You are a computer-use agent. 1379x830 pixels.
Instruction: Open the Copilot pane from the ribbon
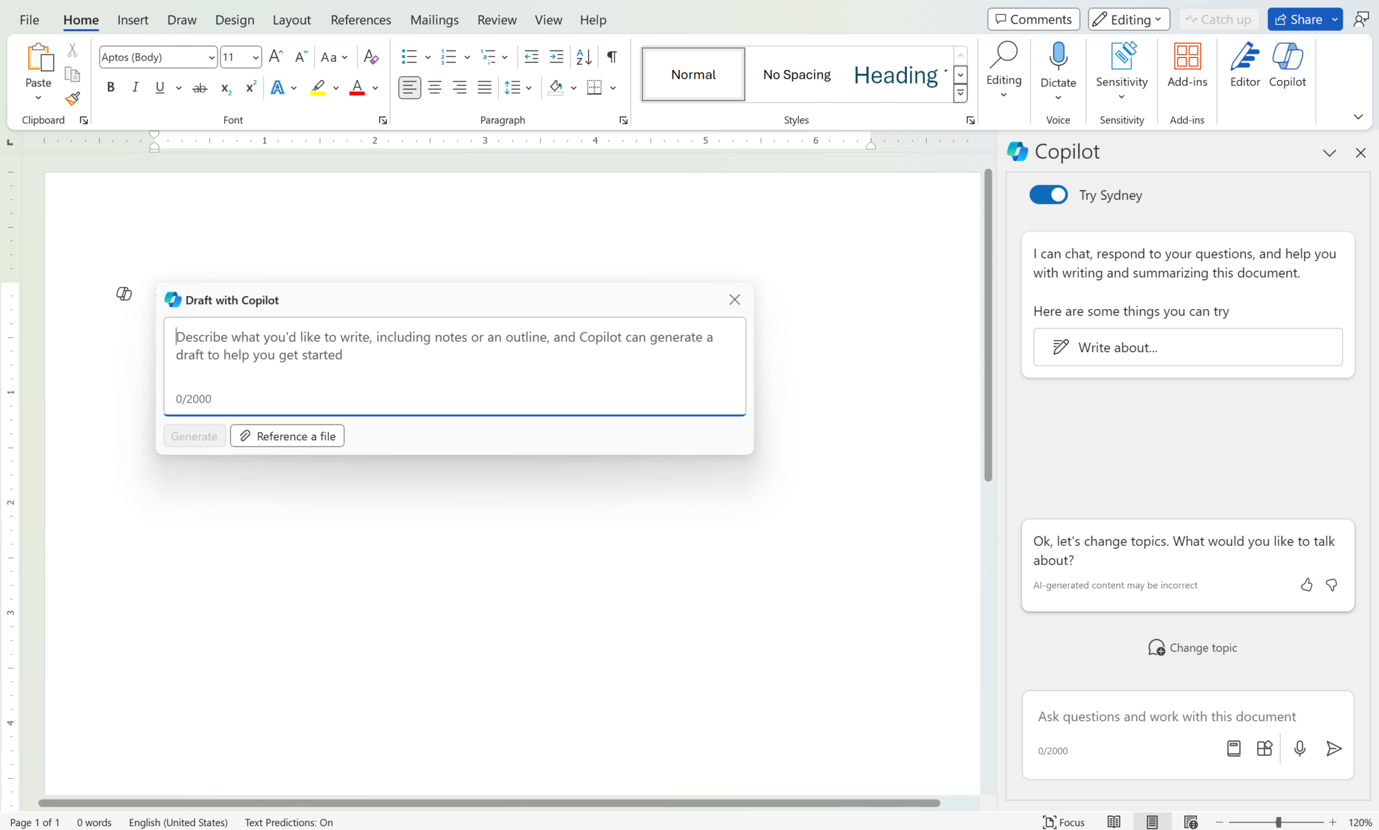click(1287, 67)
